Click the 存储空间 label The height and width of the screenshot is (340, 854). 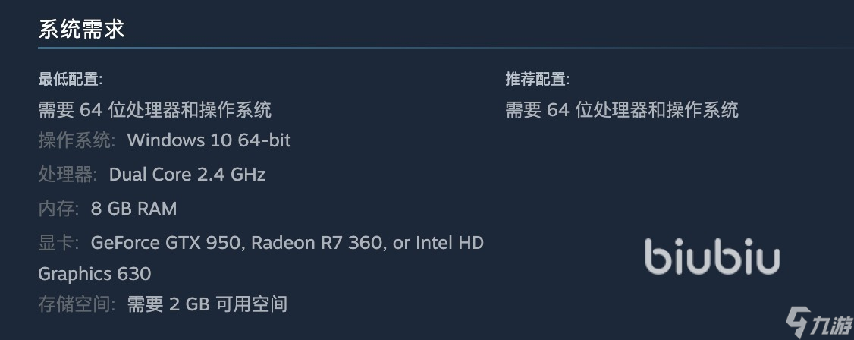[x=77, y=304]
